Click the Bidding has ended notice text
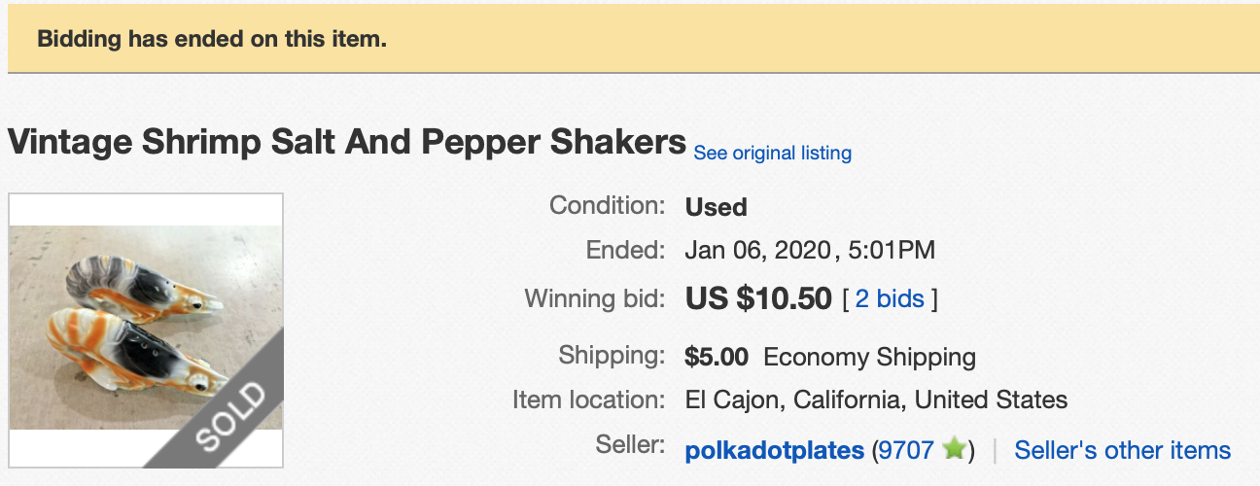The height and width of the screenshot is (486, 1260). click(212, 40)
